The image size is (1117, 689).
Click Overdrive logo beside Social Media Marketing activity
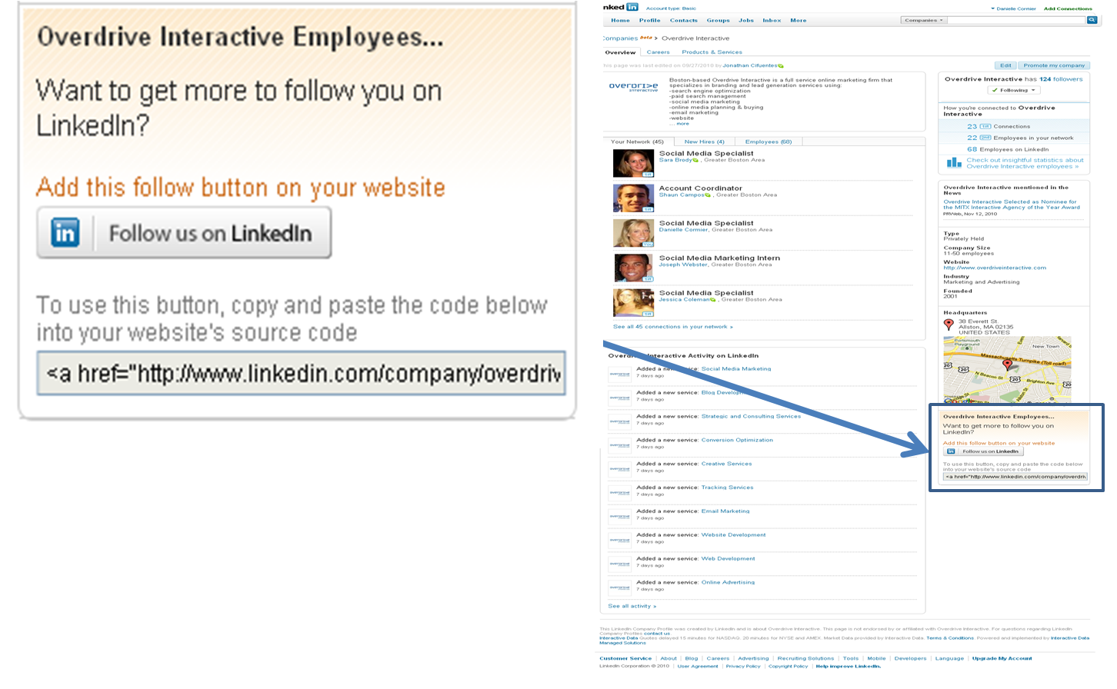pos(620,374)
